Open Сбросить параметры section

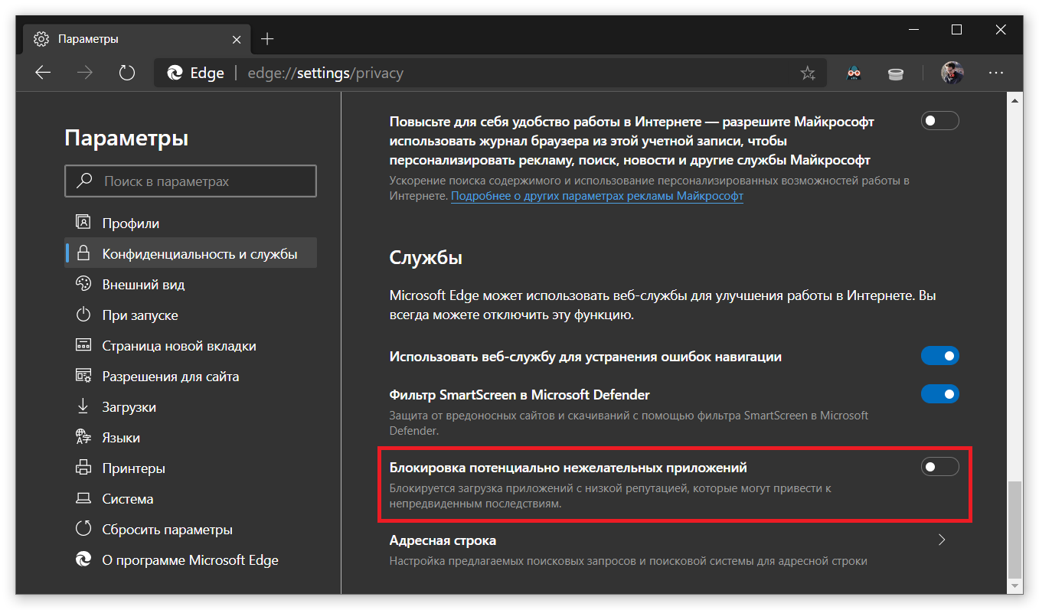191,530
